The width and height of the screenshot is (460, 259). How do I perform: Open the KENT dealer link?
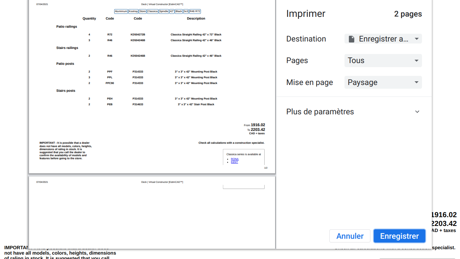click(234, 162)
